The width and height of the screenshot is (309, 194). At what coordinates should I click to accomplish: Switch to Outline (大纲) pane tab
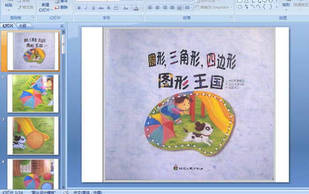23,26
